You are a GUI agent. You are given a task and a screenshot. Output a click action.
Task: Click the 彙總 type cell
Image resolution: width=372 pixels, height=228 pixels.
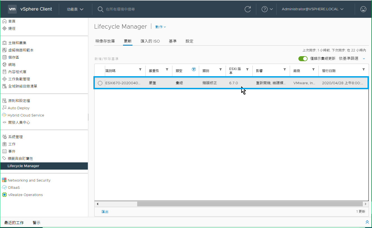[x=179, y=83]
